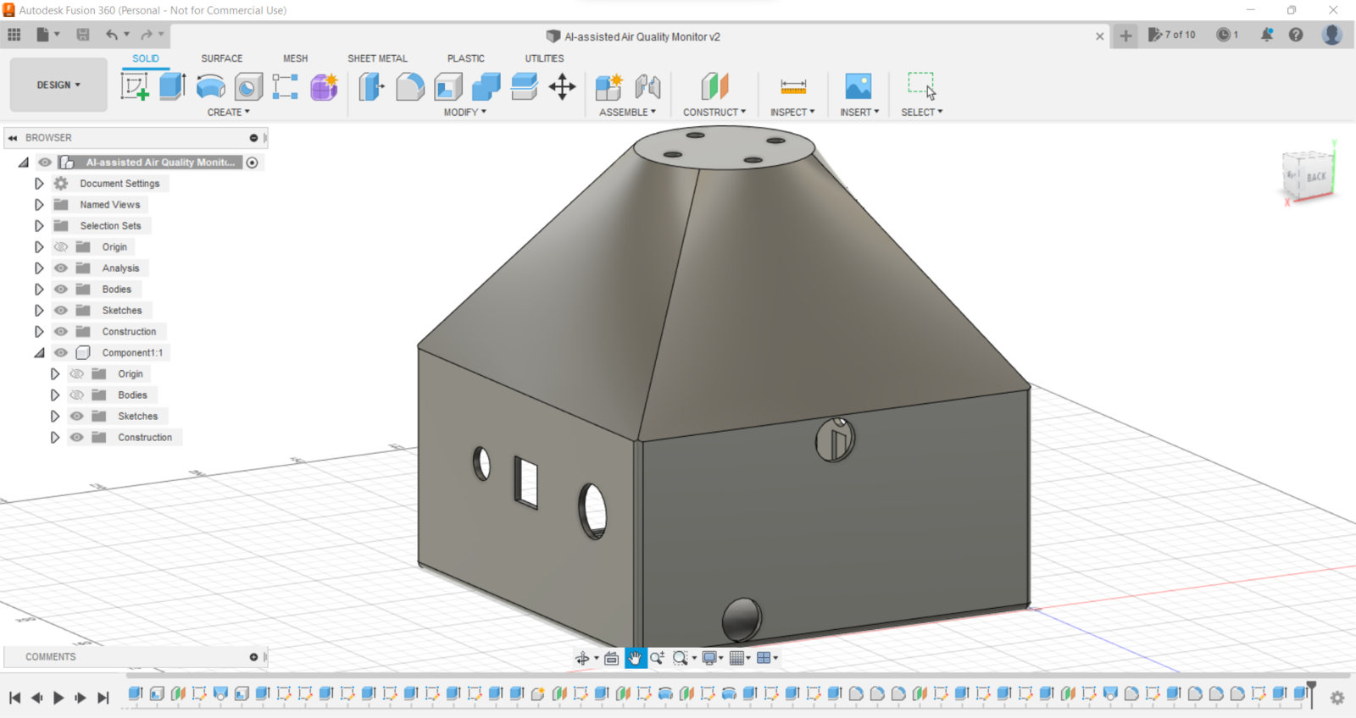This screenshot has height=718, width=1356.
Task: Select the Create Sketch tool
Action: (x=134, y=86)
